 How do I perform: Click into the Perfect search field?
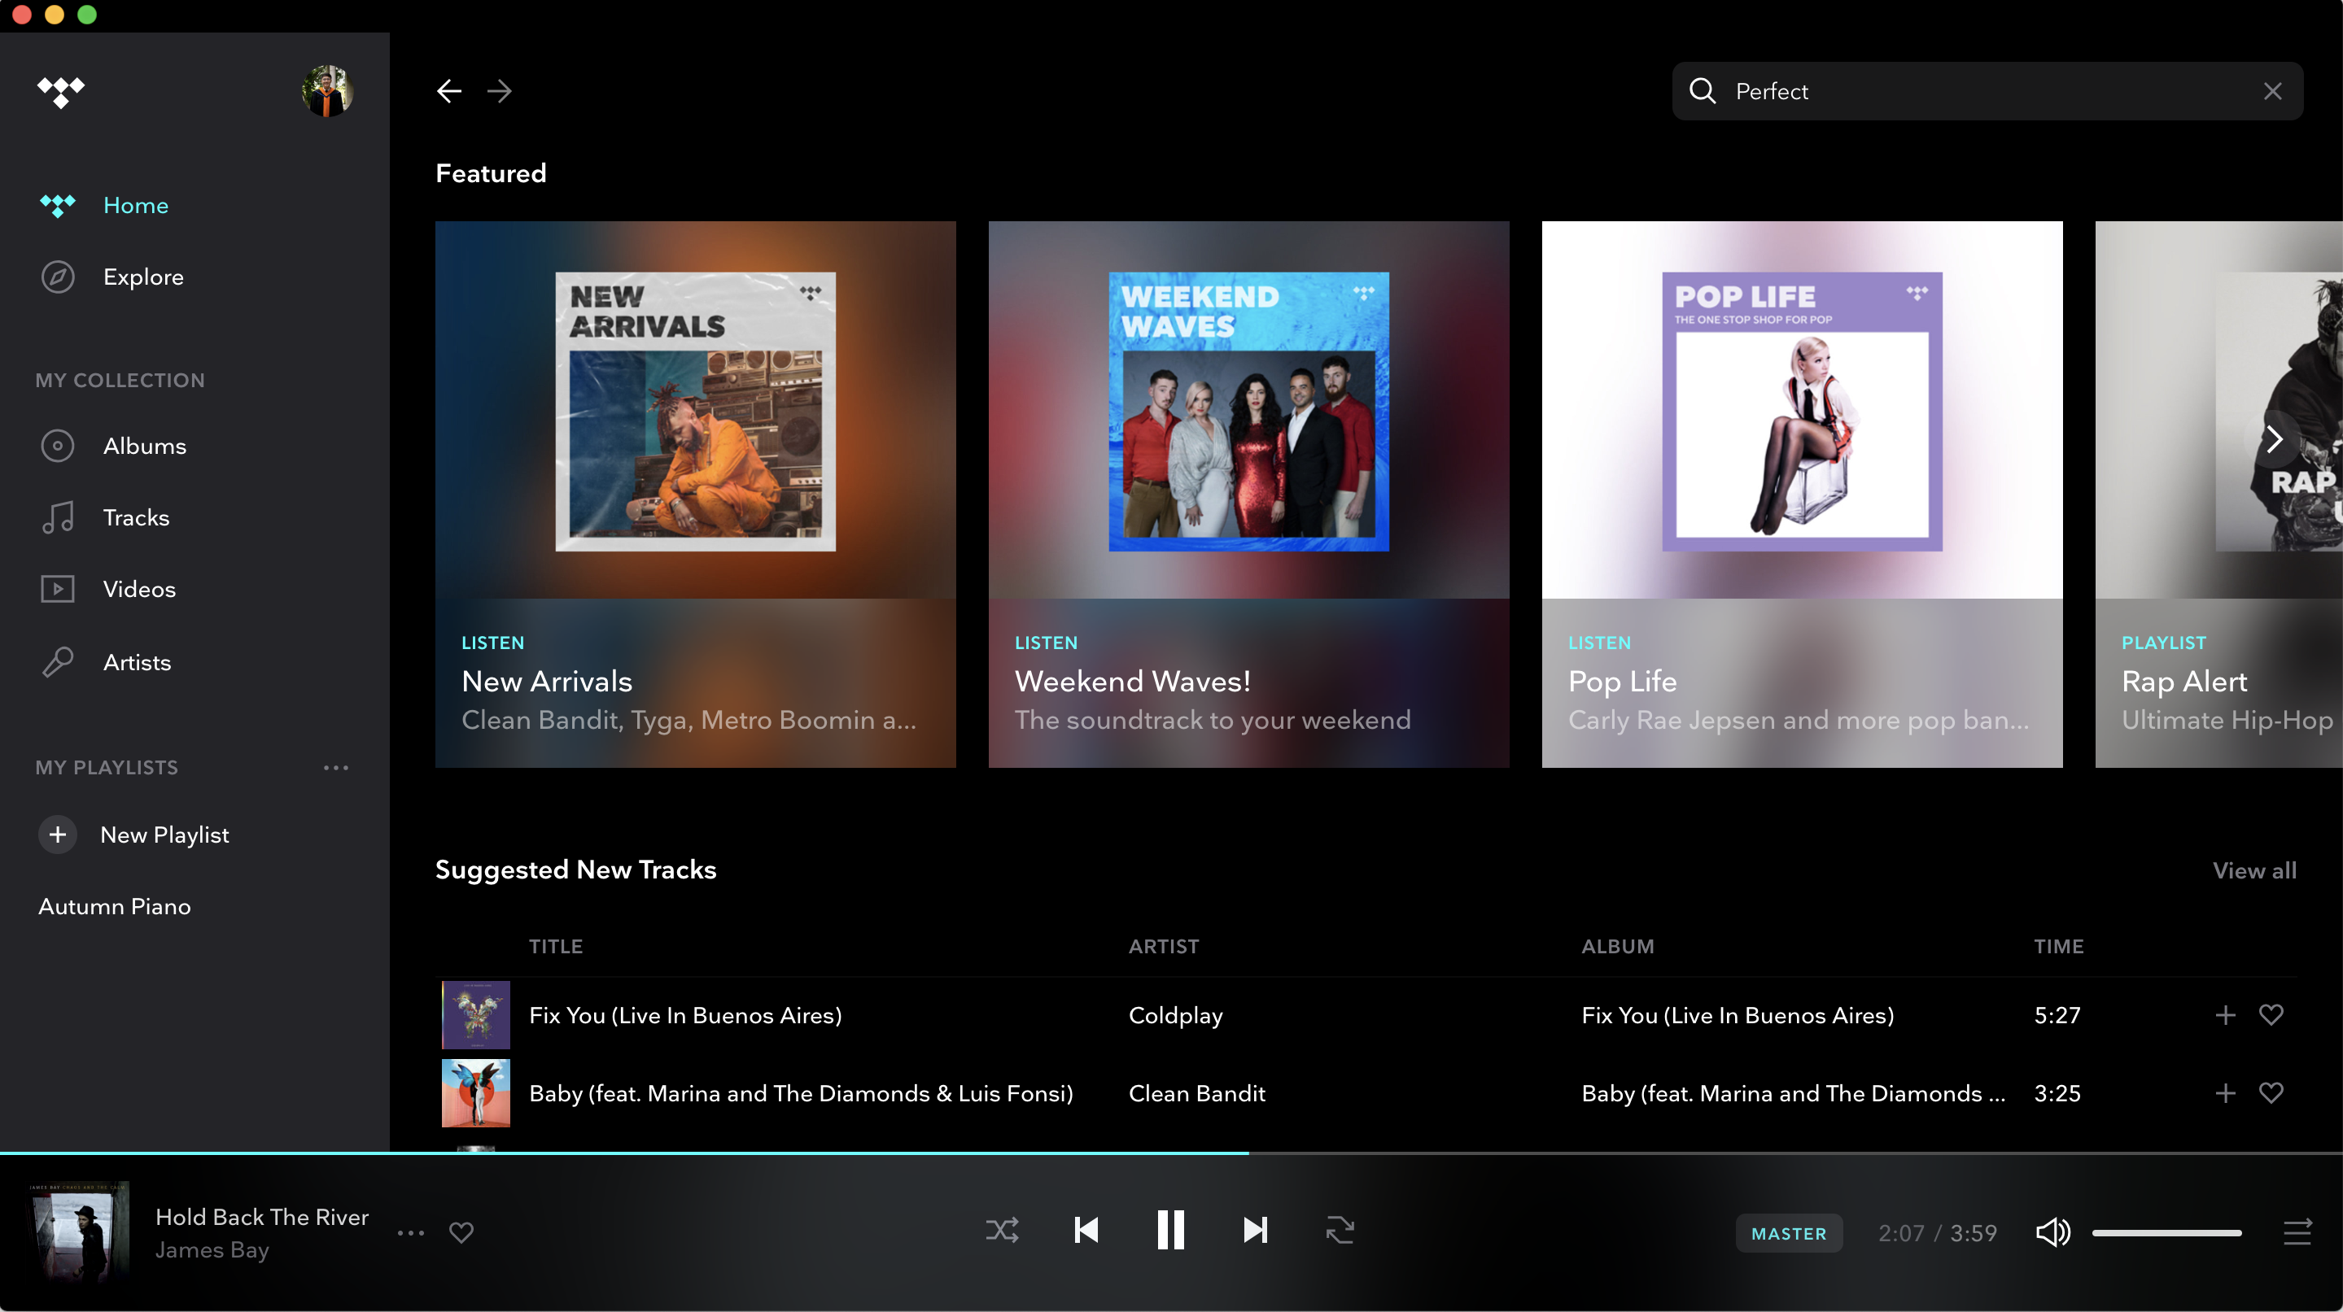pyautogui.click(x=1987, y=91)
